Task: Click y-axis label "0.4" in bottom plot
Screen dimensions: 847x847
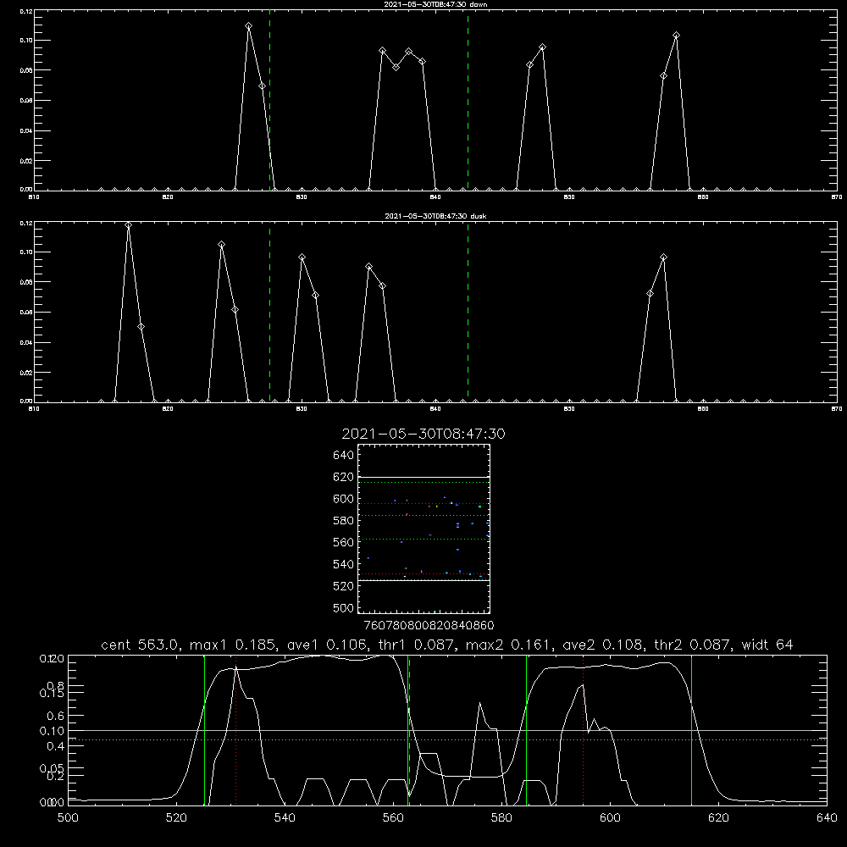Action: 56,746
